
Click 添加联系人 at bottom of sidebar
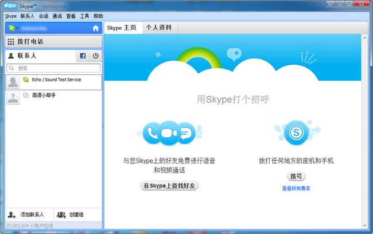pos(26,215)
